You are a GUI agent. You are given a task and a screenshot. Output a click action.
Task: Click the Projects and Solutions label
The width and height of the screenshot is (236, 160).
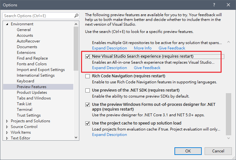tap(30, 121)
